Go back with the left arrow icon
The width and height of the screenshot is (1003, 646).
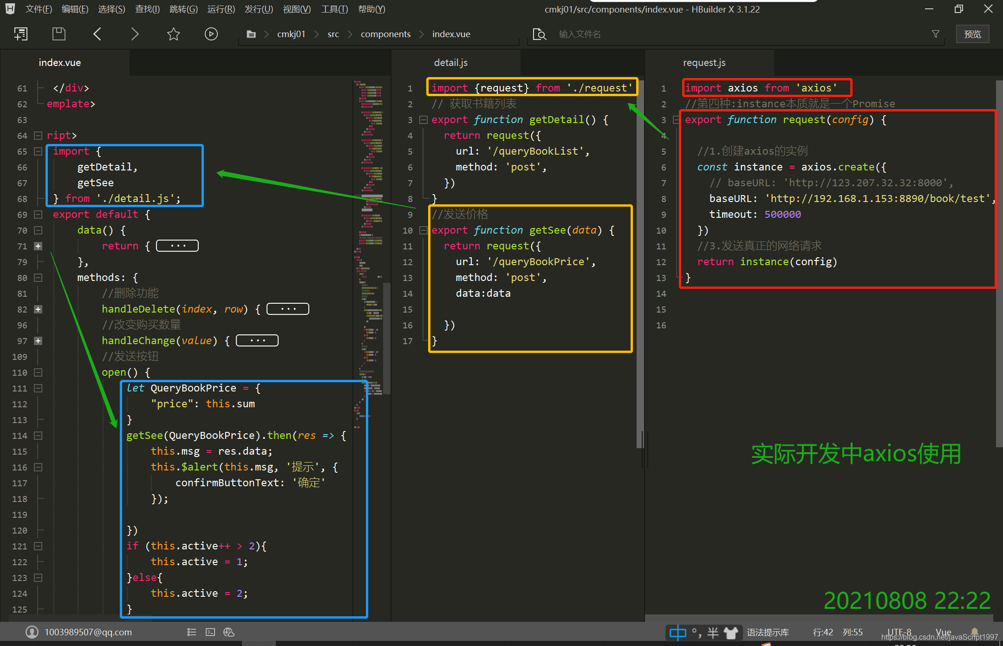(x=97, y=34)
